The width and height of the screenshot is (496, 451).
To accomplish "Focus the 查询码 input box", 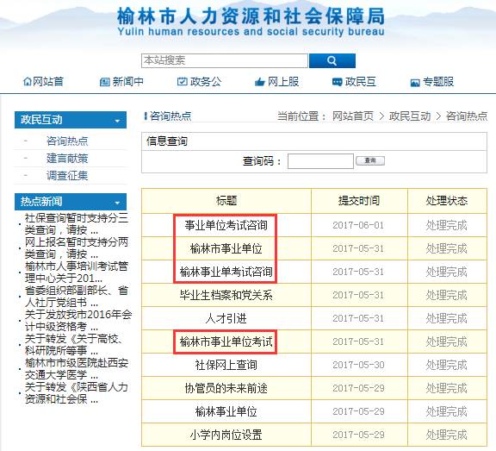I will [320, 161].
